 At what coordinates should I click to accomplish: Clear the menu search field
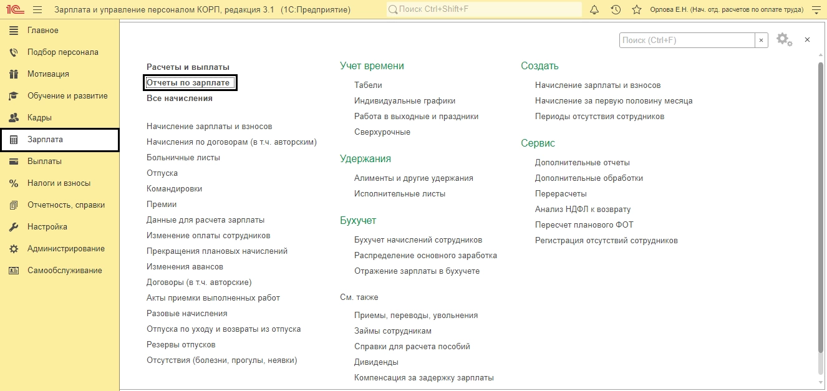[x=762, y=40]
